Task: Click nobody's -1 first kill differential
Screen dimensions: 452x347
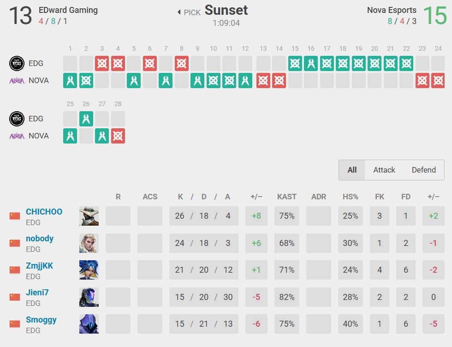Action: [433, 243]
